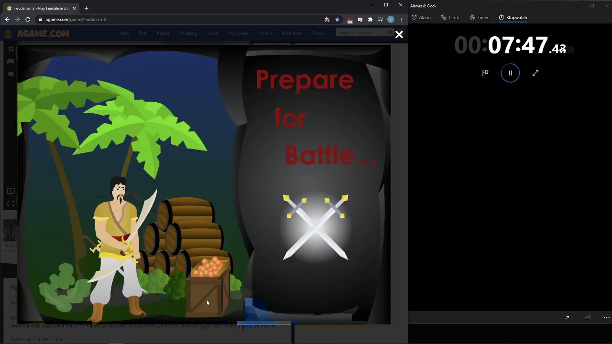Click the pin icon in Alarms & Clock bottom bar

click(567, 317)
